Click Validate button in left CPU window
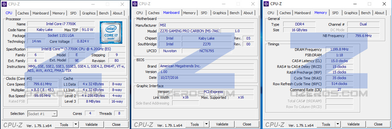Screen dimensions: 392x129 (91, 124)
